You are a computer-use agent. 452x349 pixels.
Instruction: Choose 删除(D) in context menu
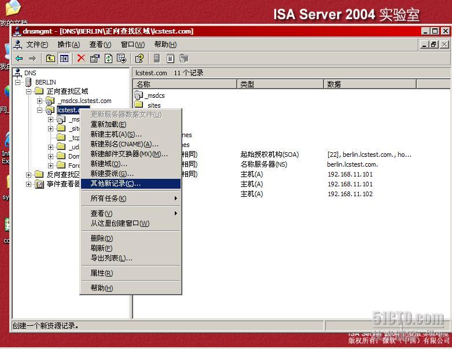point(131,238)
